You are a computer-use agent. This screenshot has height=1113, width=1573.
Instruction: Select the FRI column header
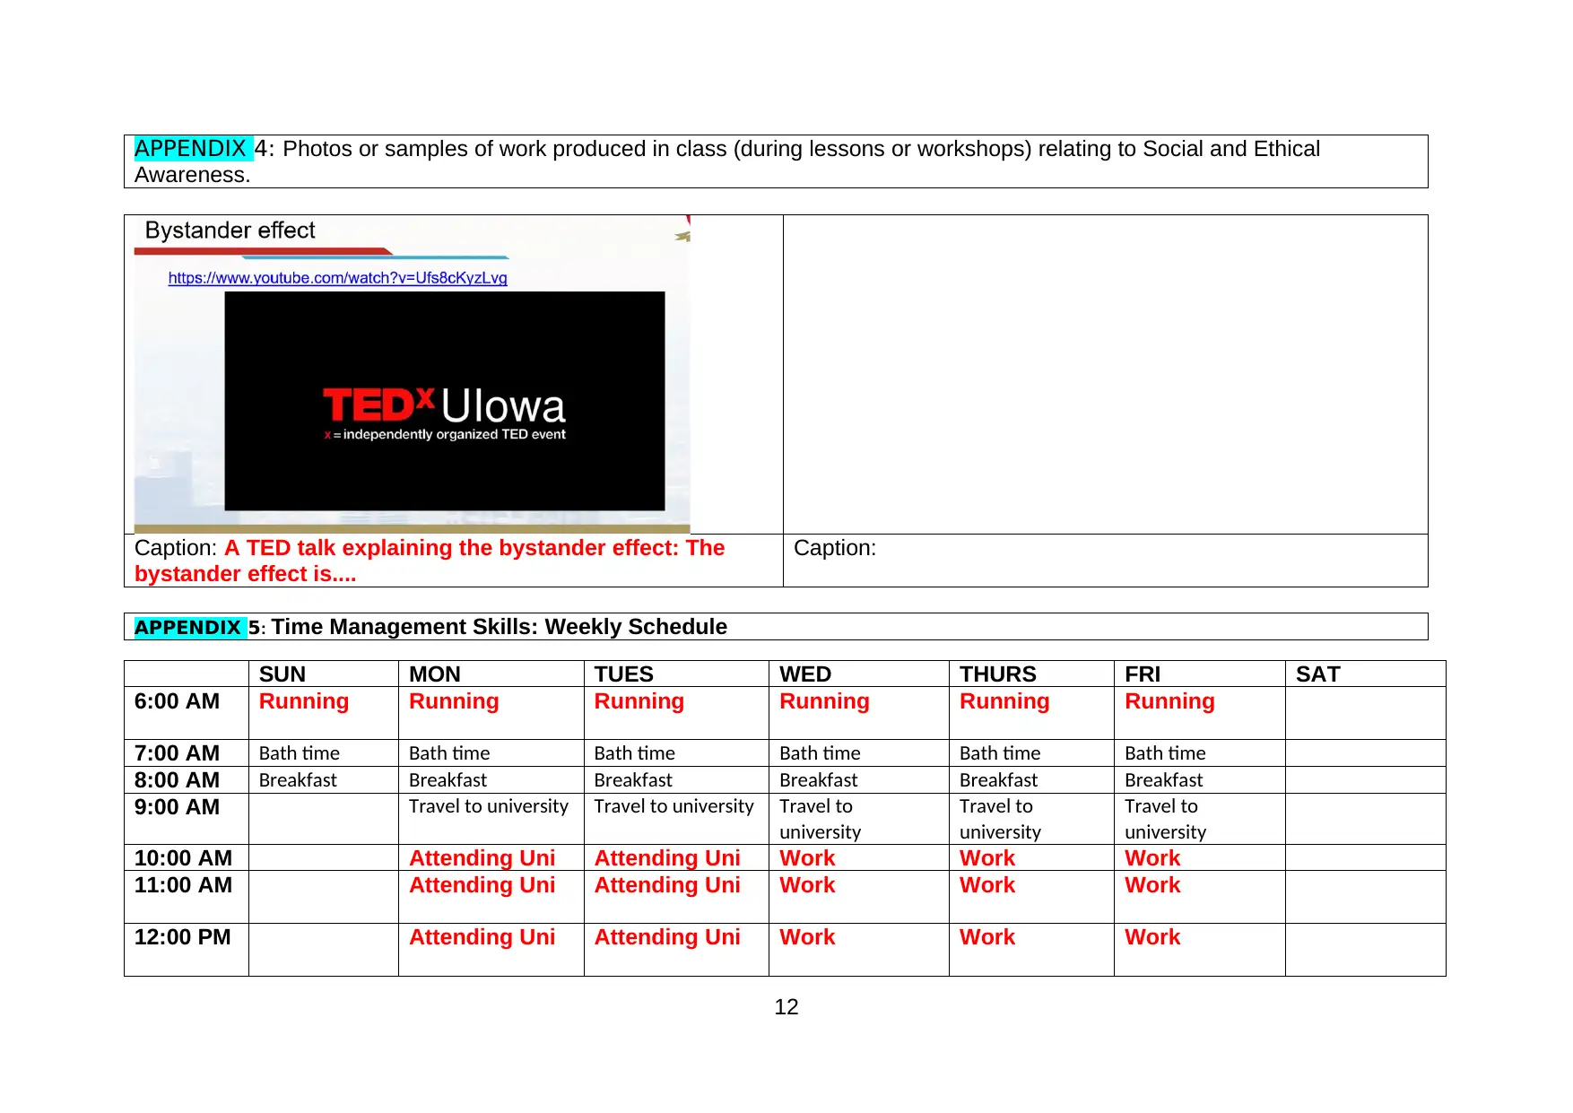coord(1143,674)
